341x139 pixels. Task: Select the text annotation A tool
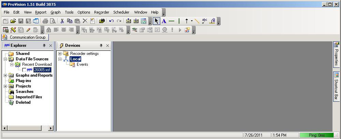(164, 21)
